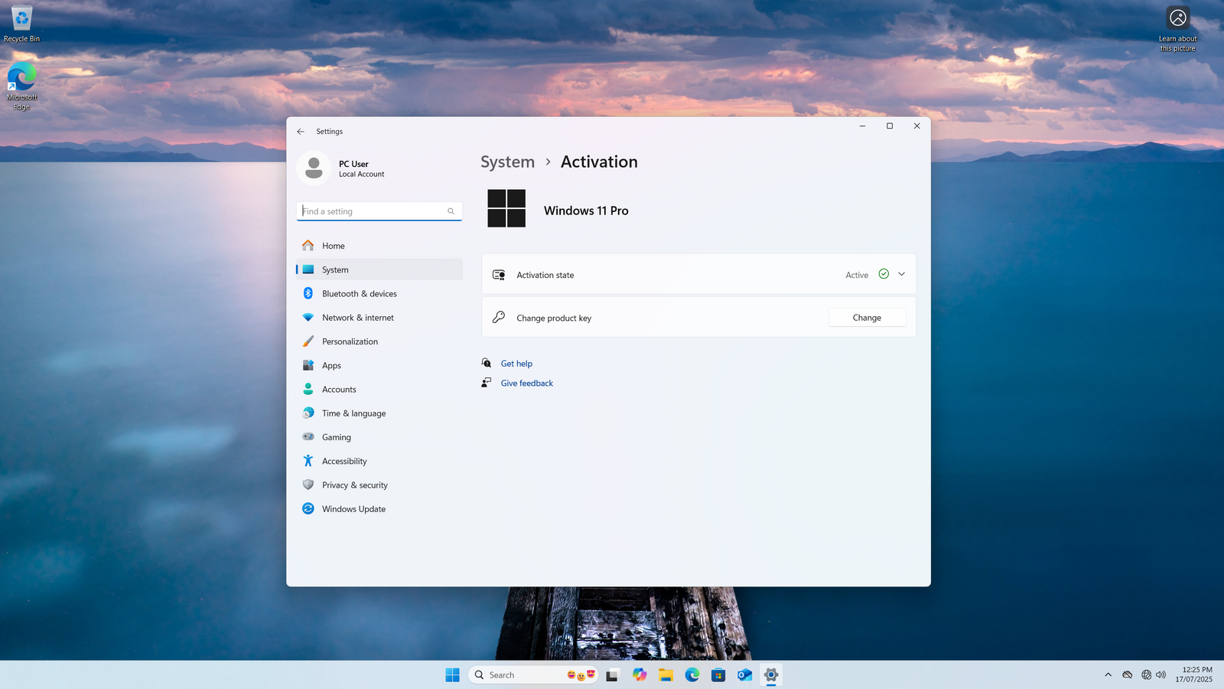This screenshot has height=689, width=1224.
Task: Click the green Active checkmark icon
Action: pos(884,274)
